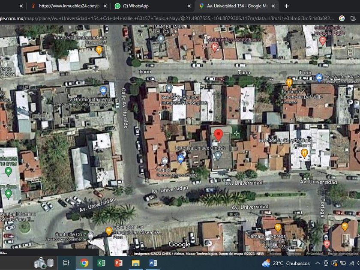The height and width of the screenshot is (270, 360).
Task: Open Chrome from the taskbar
Action: pyautogui.click(x=84, y=263)
